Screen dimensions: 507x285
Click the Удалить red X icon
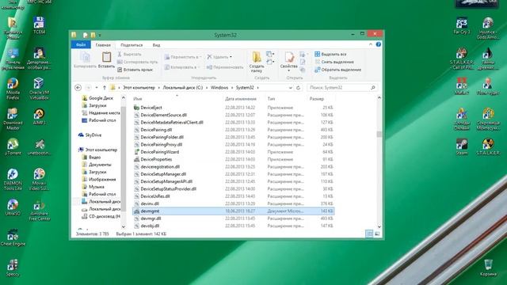[209, 57]
